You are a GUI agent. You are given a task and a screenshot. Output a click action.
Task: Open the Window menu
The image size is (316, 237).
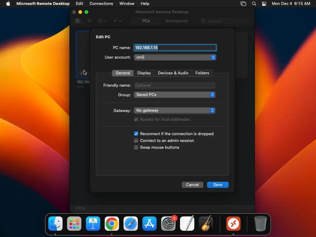(127, 3)
